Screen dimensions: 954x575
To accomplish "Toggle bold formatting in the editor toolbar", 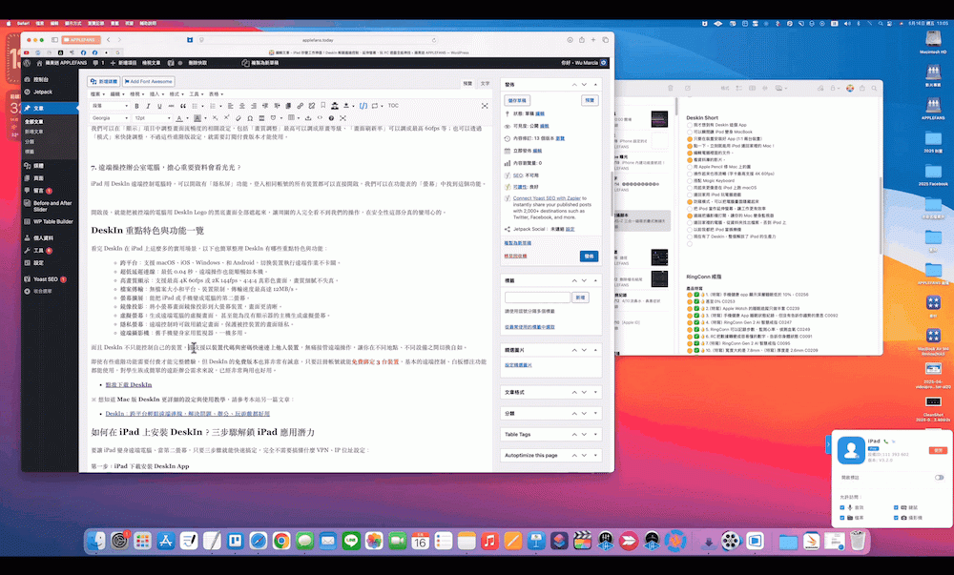I will click(136, 106).
